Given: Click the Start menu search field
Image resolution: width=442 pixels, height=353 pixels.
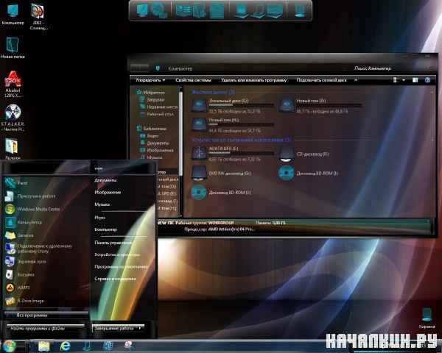Looking at the screenshot, I should point(46,328).
